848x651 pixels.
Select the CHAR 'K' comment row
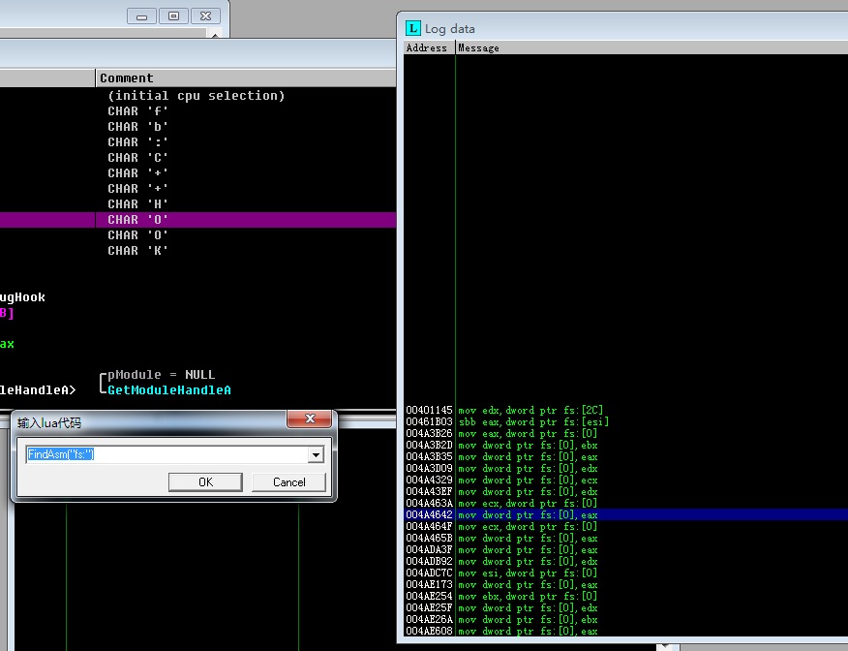click(137, 251)
